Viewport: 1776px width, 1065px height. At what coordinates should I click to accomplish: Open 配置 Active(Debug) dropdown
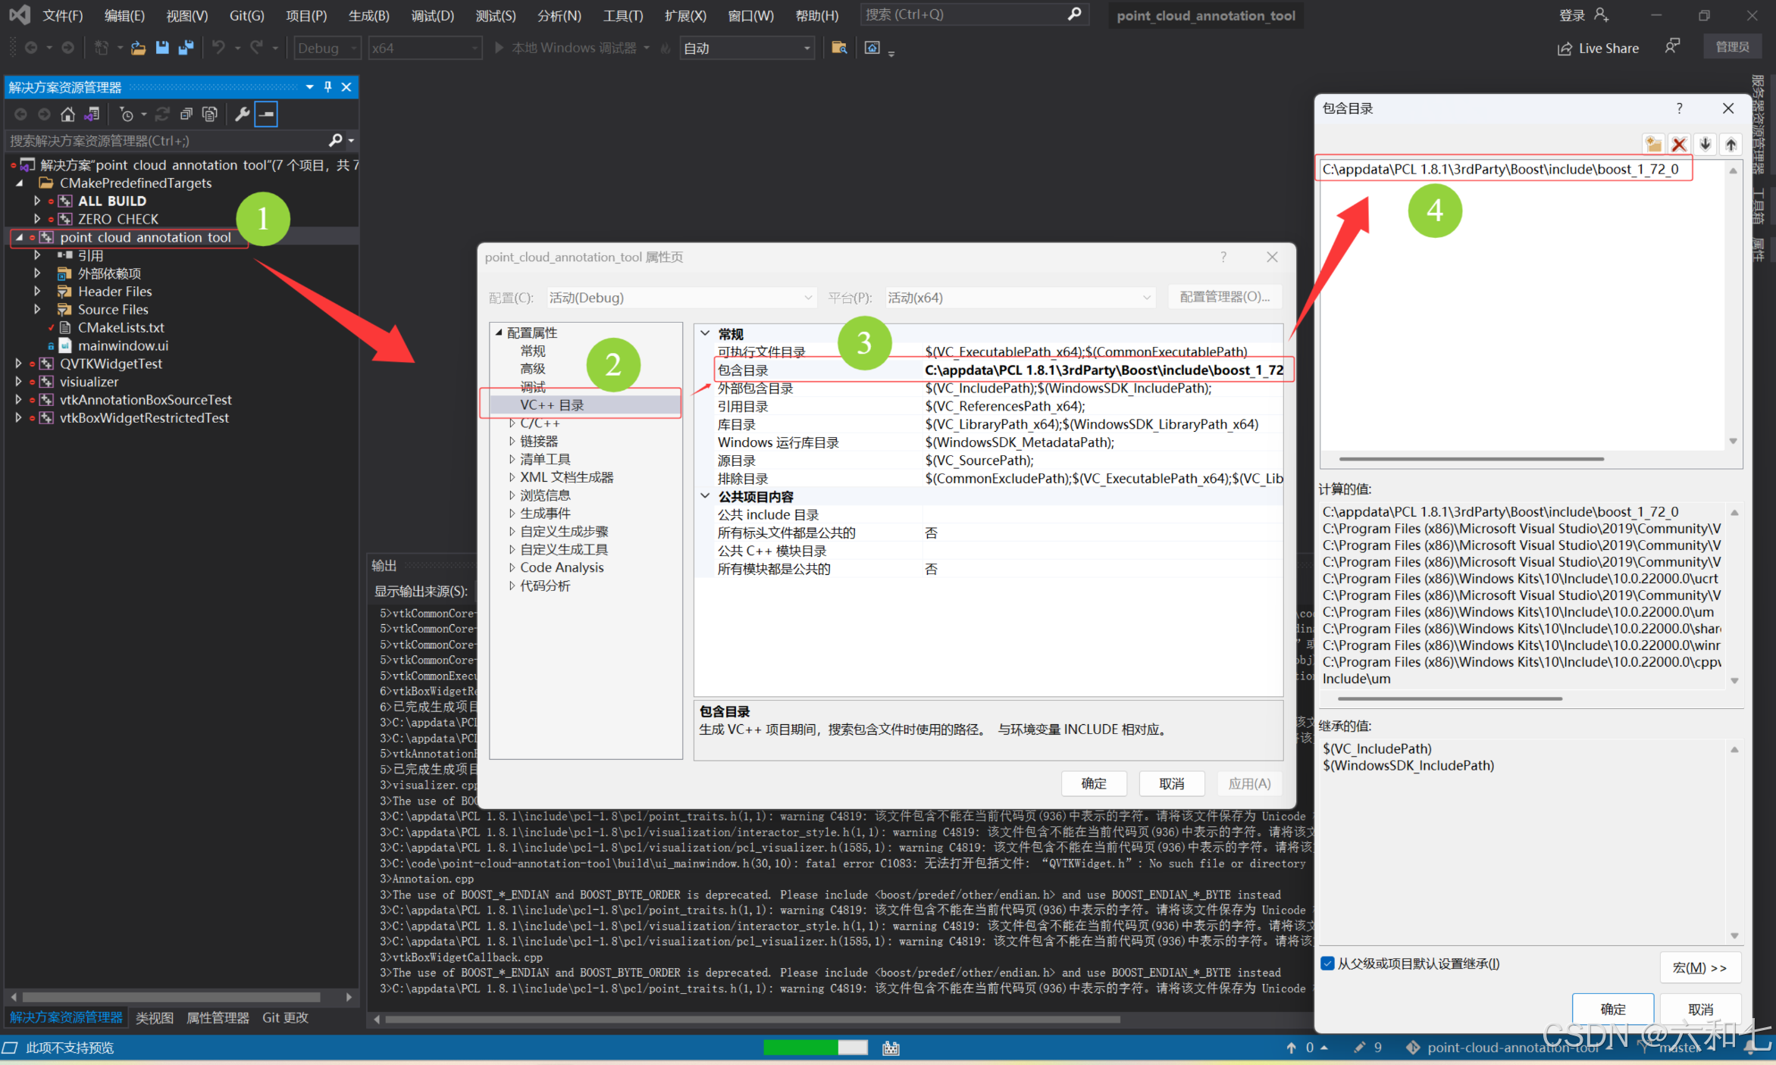(680, 298)
